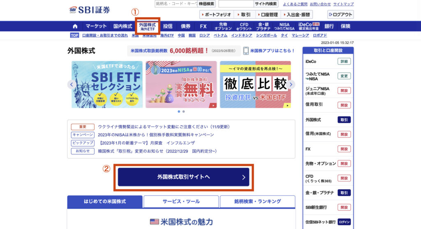Select 外国株式 海外ETF in navigation bar

[x=148, y=27]
